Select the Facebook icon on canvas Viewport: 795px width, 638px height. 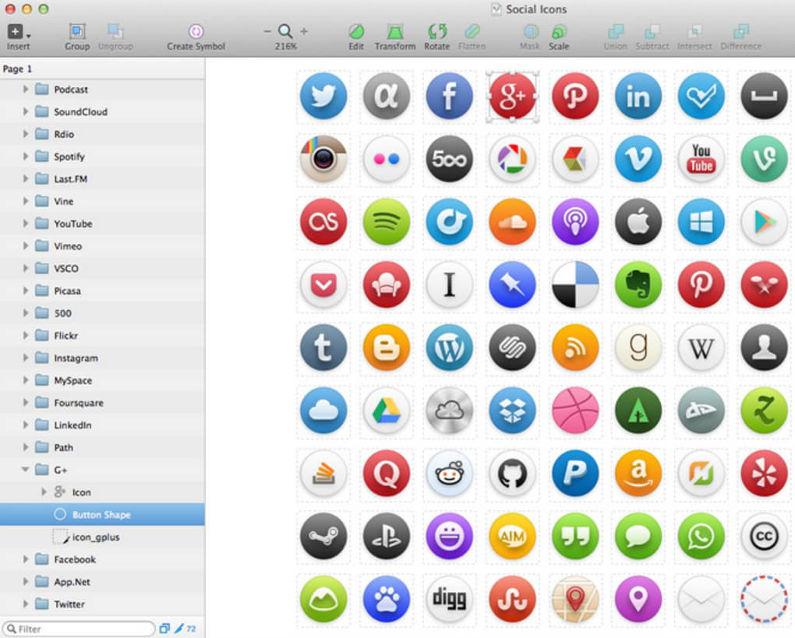(449, 96)
